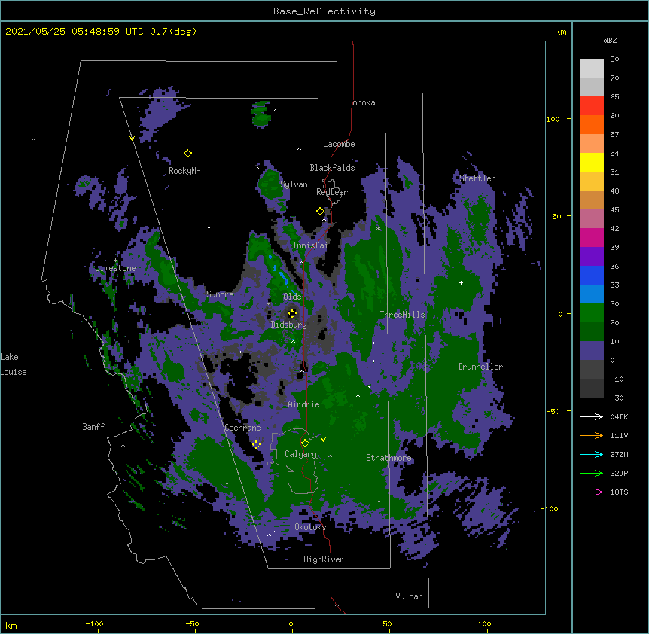
Task: Click the asterisk marker above Limestone
Action: [x=115, y=261]
